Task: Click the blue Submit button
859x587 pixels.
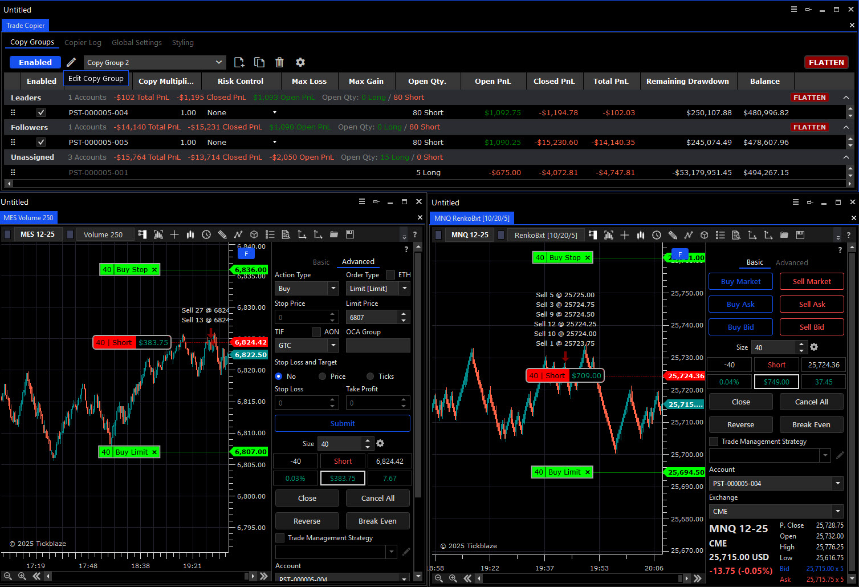Action: [x=342, y=423]
